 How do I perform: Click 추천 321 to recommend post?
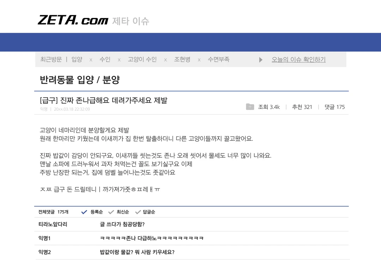[x=302, y=107]
